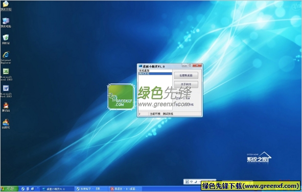The width and height of the screenshot is (302, 192).
Task: Open the My Documents desktop icon
Action: coord(6,6)
